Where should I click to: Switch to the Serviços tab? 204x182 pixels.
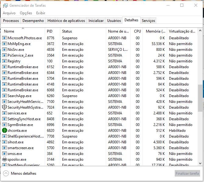(x=148, y=21)
